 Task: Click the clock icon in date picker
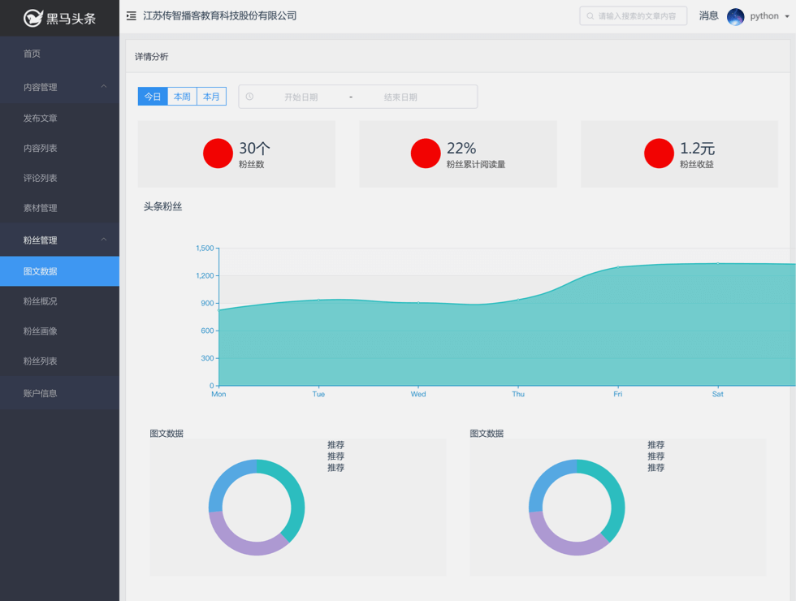[249, 97]
